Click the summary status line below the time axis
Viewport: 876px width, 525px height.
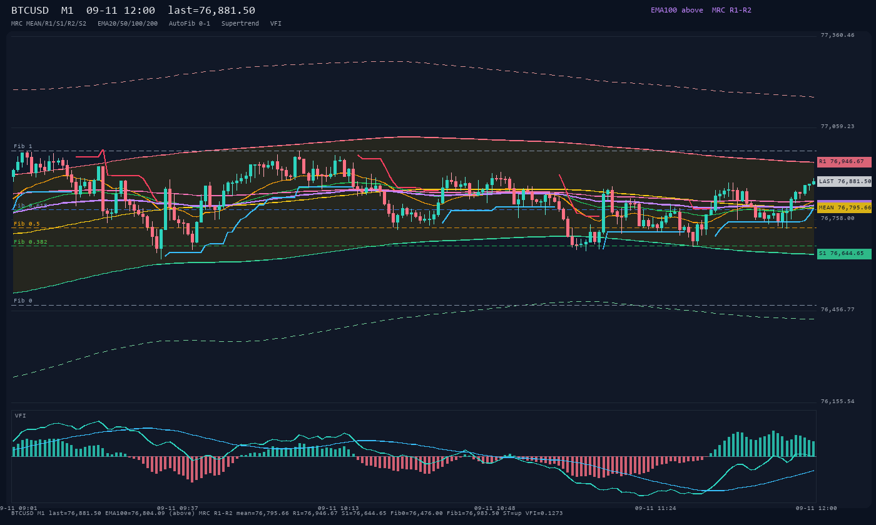click(287, 513)
